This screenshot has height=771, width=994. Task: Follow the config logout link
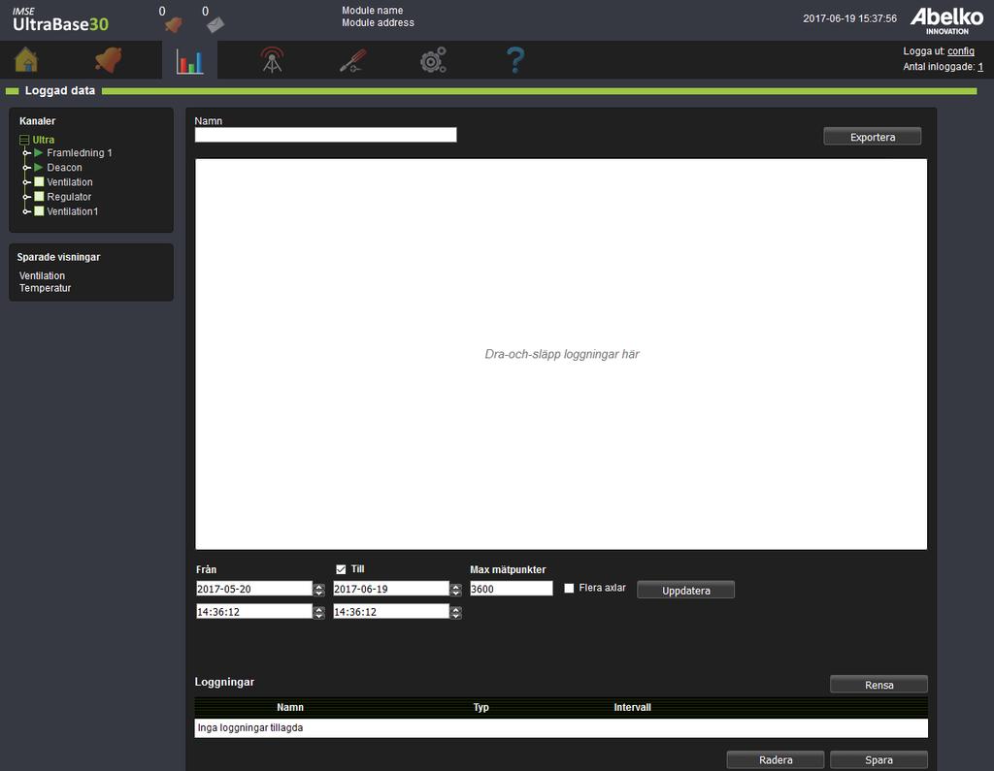[960, 51]
